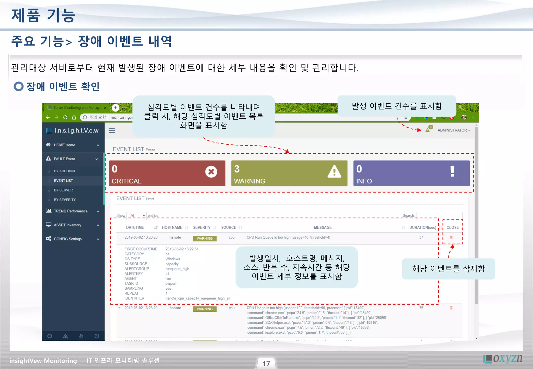
Task: Go back using the browser back arrow
Action: pos(48,117)
